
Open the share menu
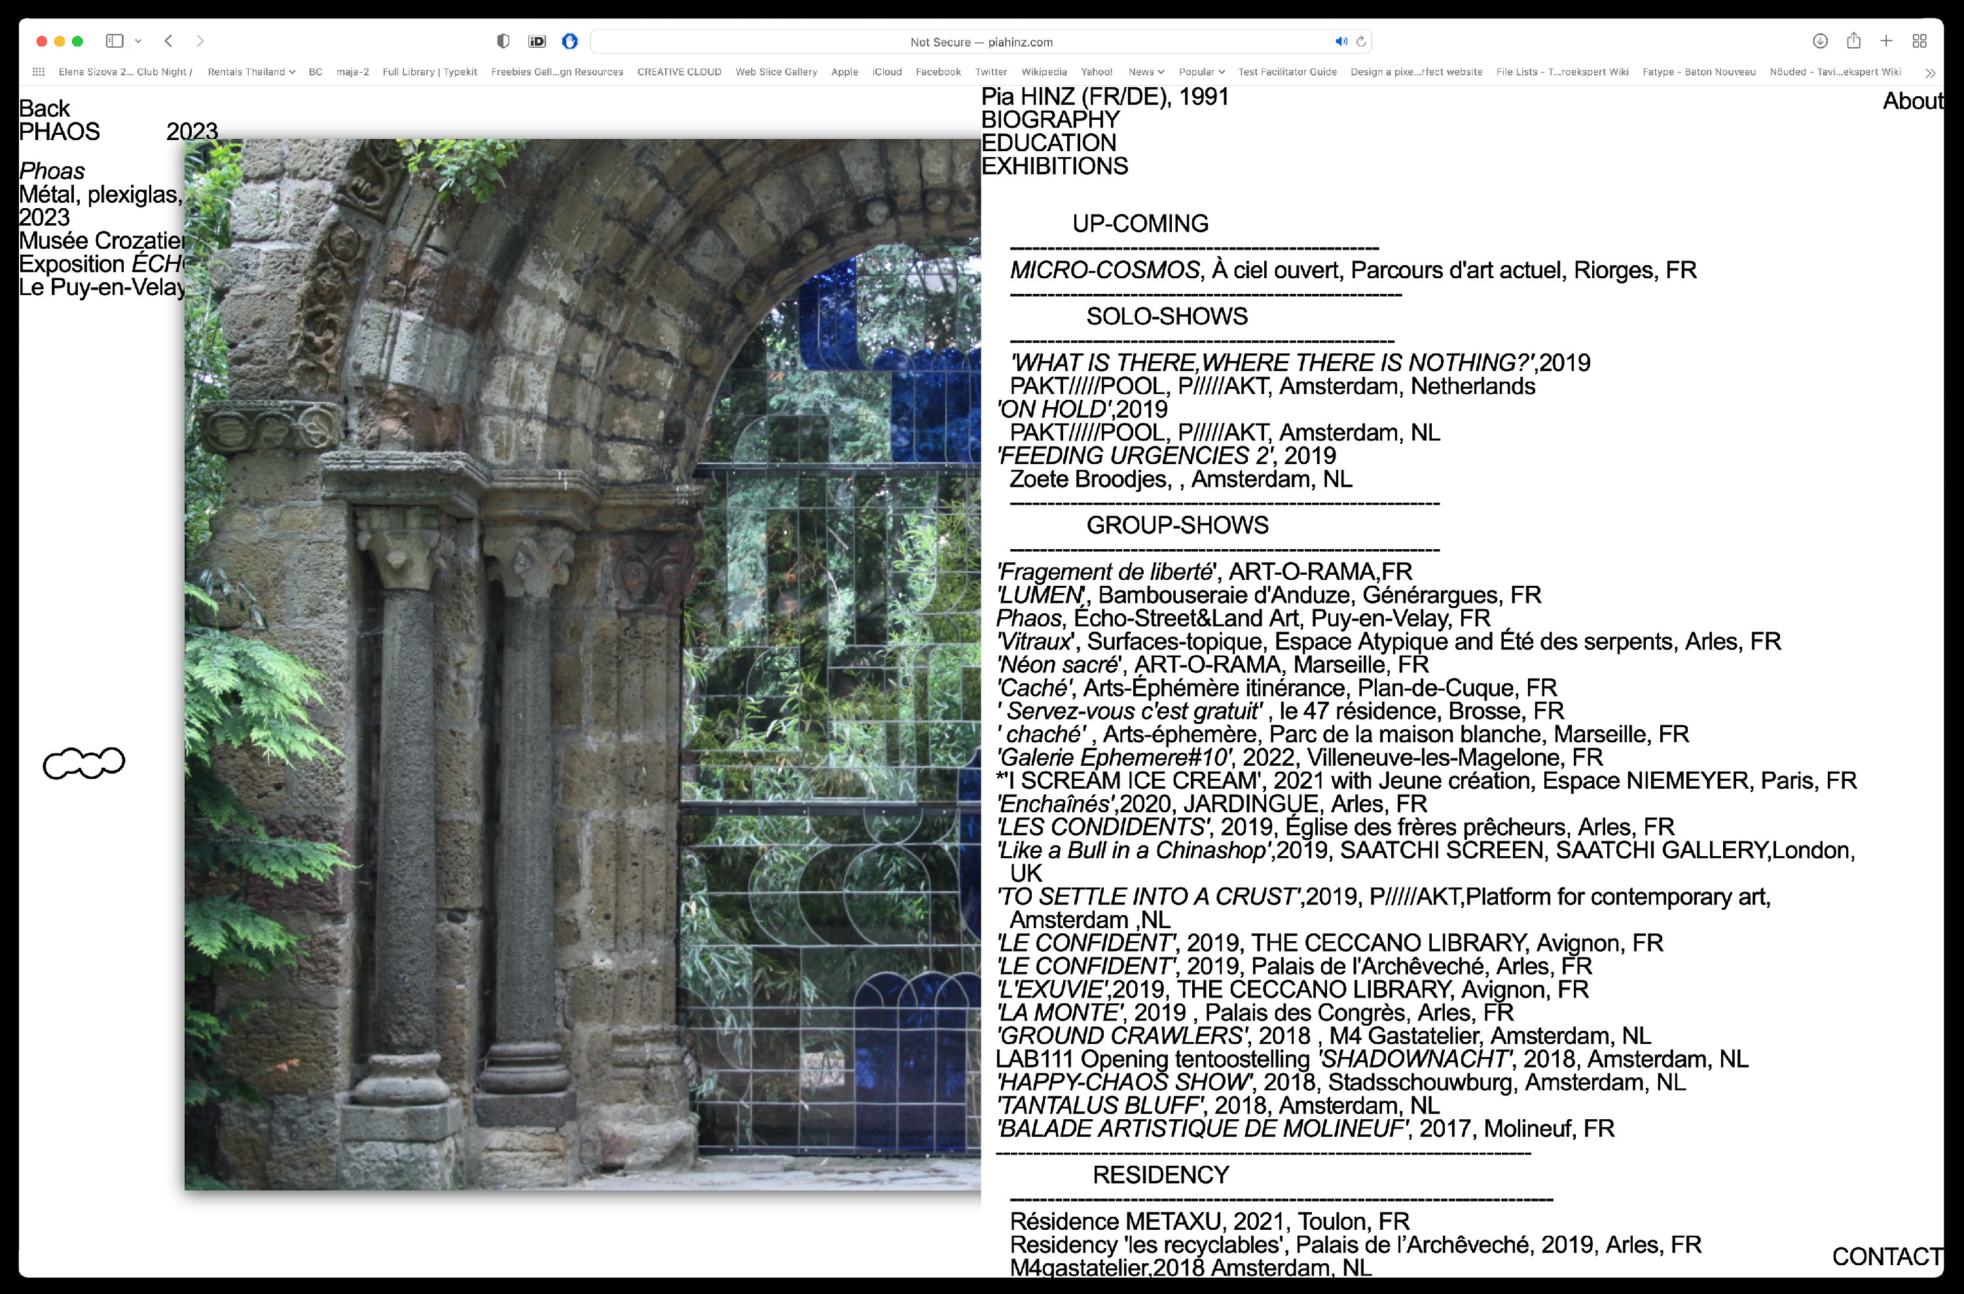(x=1853, y=41)
